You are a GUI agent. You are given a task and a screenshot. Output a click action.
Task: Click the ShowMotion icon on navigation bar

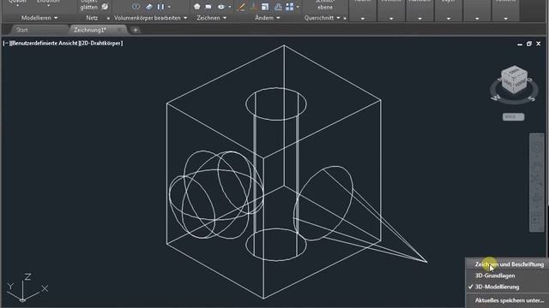536,219
